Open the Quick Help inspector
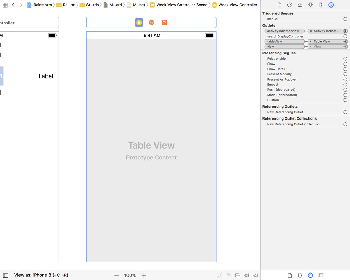 290,5
